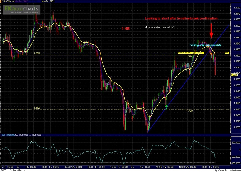Select the yellow MovE=1.3602 indicator label
This screenshot has height=172, width=241.
(48, 2)
